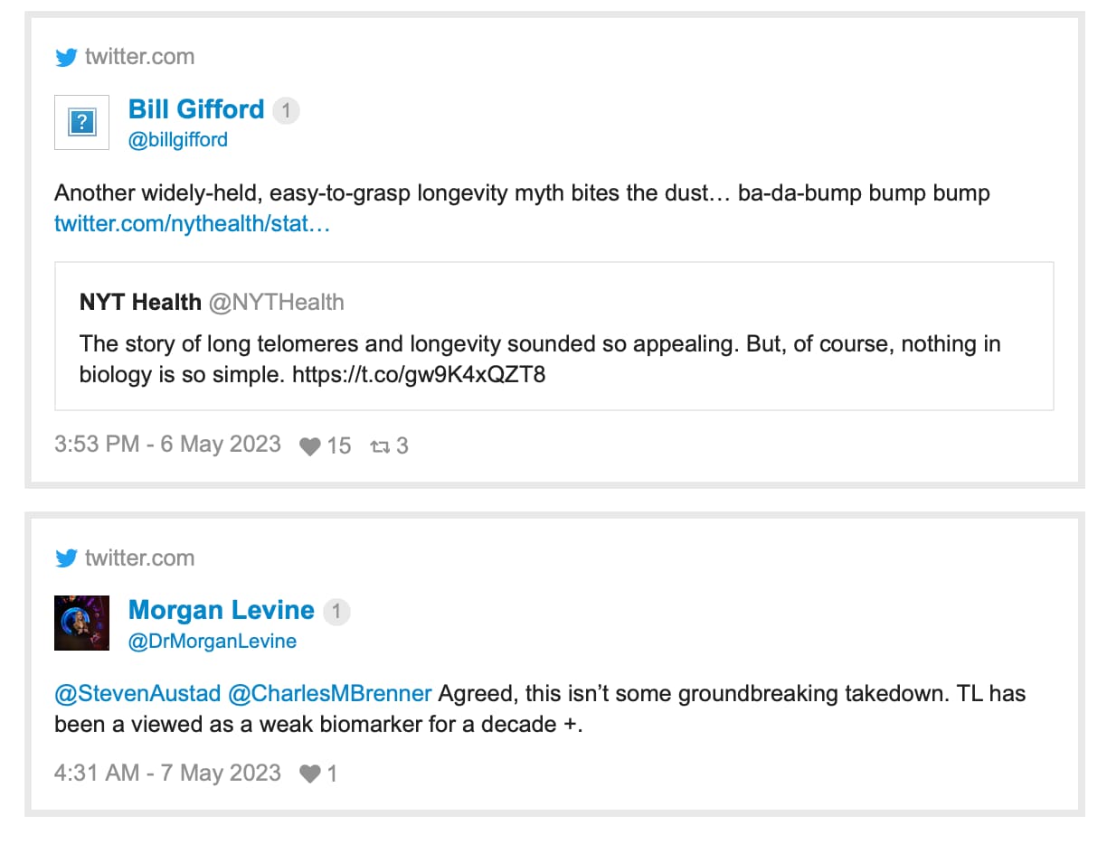Viewport: 1107px width, 853px height.
Task: Click Bill Gifford's placeholder avatar image
Action: point(82,122)
